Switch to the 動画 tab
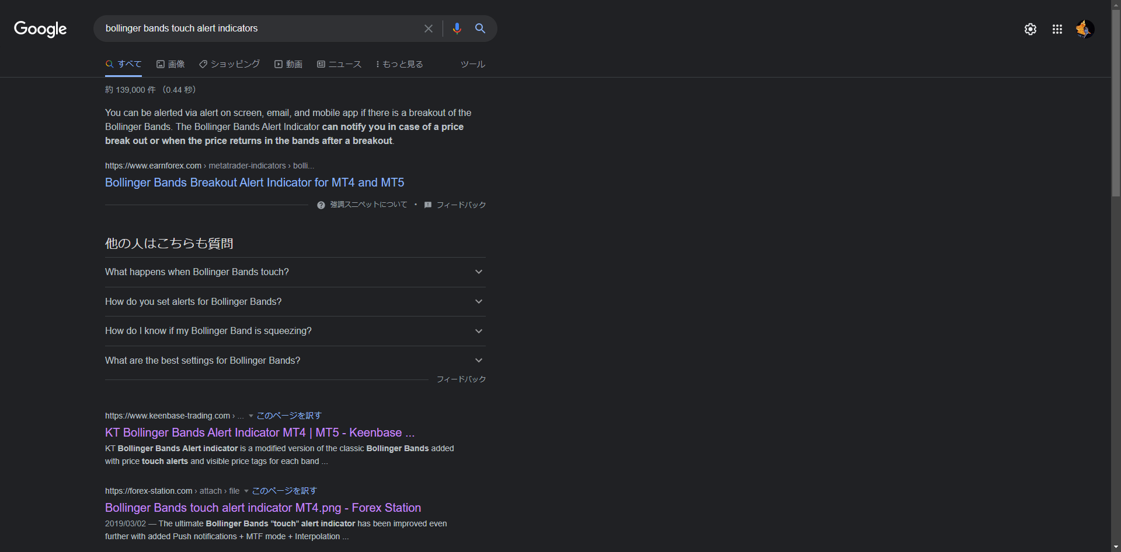Viewport: 1121px width, 552px height. [x=288, y=64]
